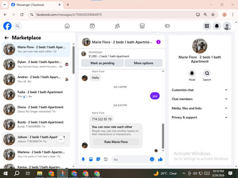
Task: Open $1,000 2 beds listing link
Action: click(109, 56)
